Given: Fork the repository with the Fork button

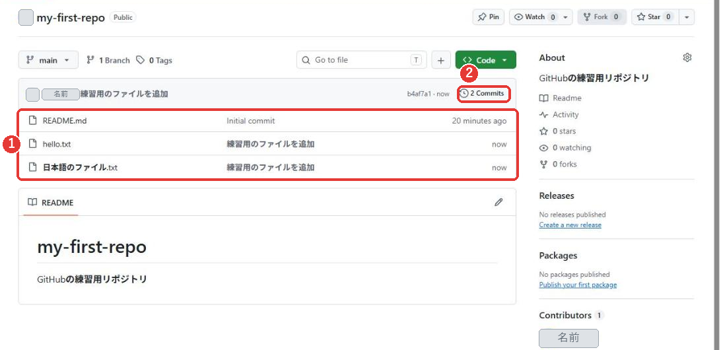Looking at the screenshot, I should tap(602, 17).
